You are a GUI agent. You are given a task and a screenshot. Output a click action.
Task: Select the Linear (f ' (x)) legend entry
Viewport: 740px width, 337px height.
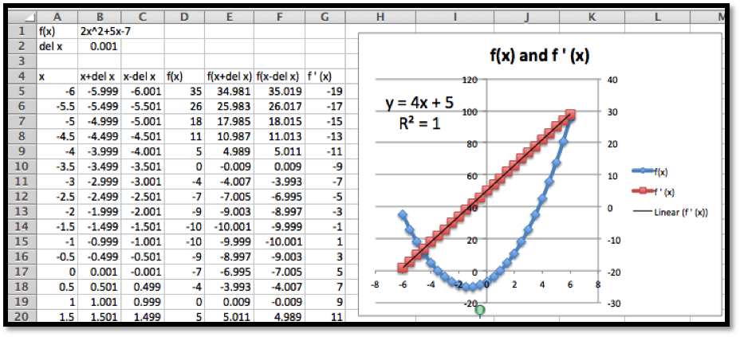(671, 212)
